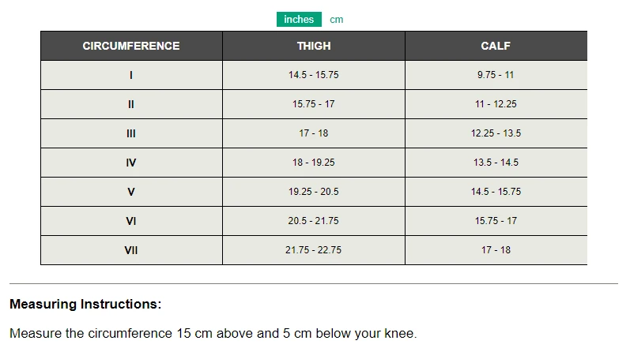
Task: Click calf value 9.75 - 11
Action: pos(496,75)
